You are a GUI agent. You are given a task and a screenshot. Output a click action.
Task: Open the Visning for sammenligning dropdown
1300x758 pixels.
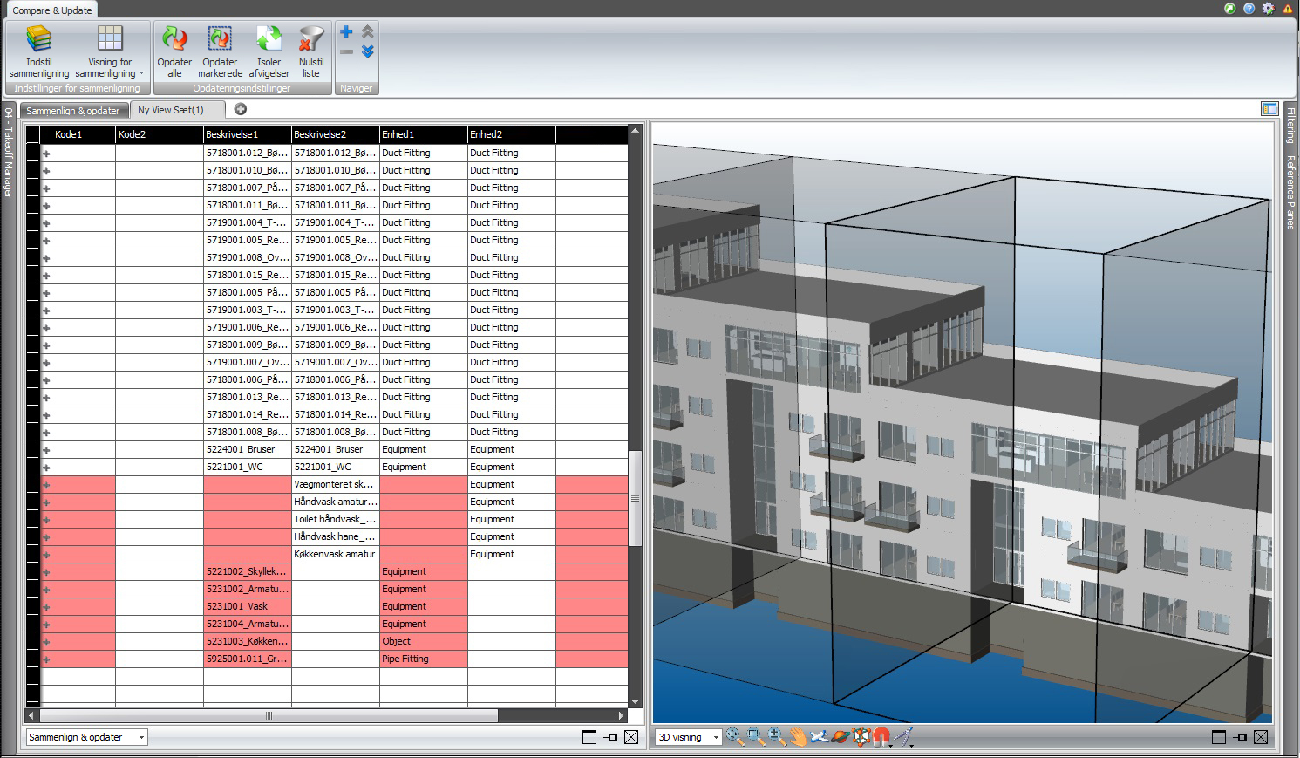[x=108, y=49]
